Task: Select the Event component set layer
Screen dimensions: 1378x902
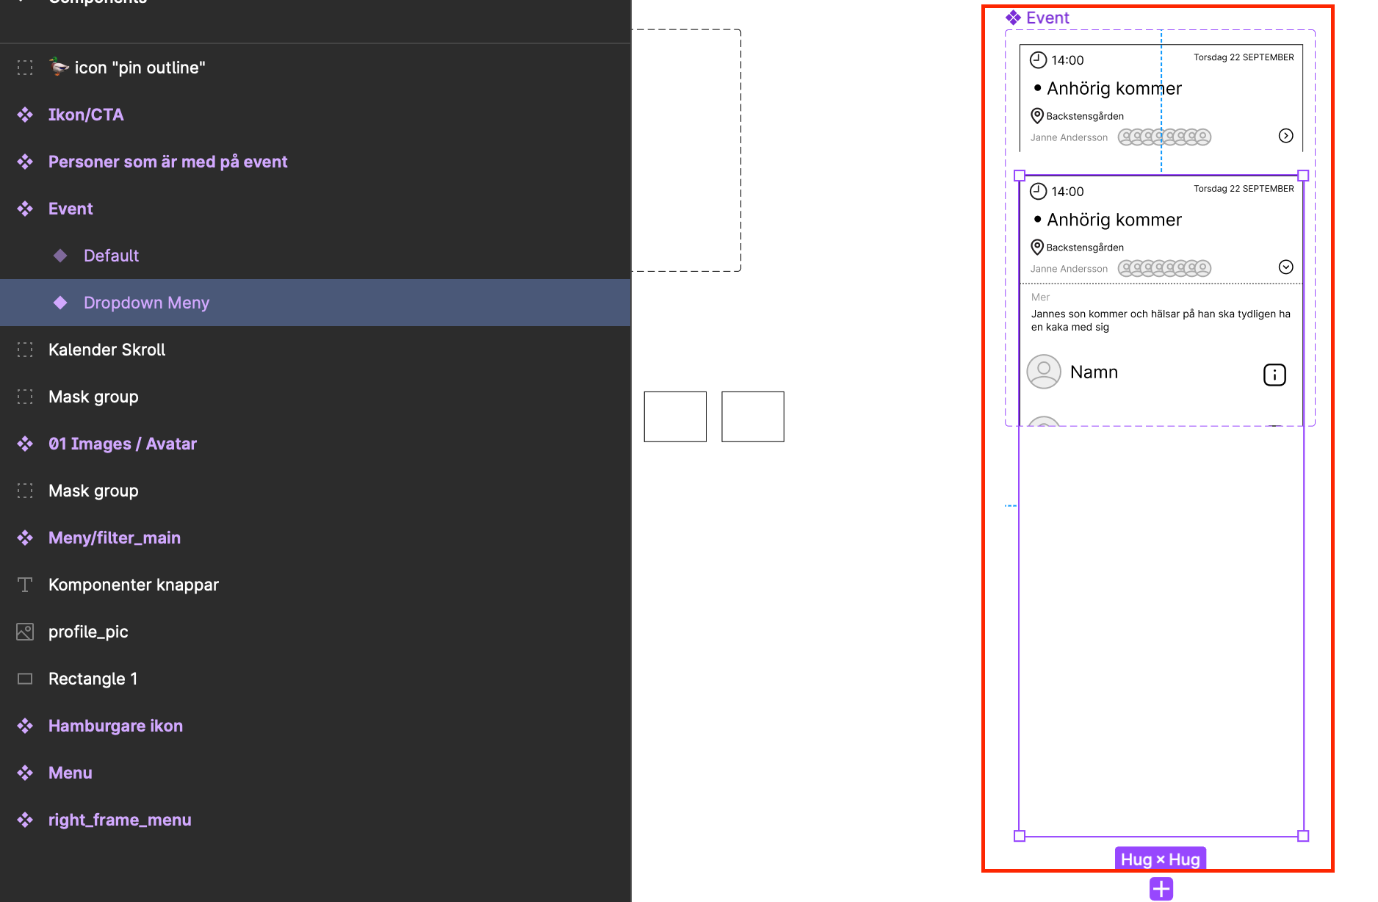Action: point(315,209)
